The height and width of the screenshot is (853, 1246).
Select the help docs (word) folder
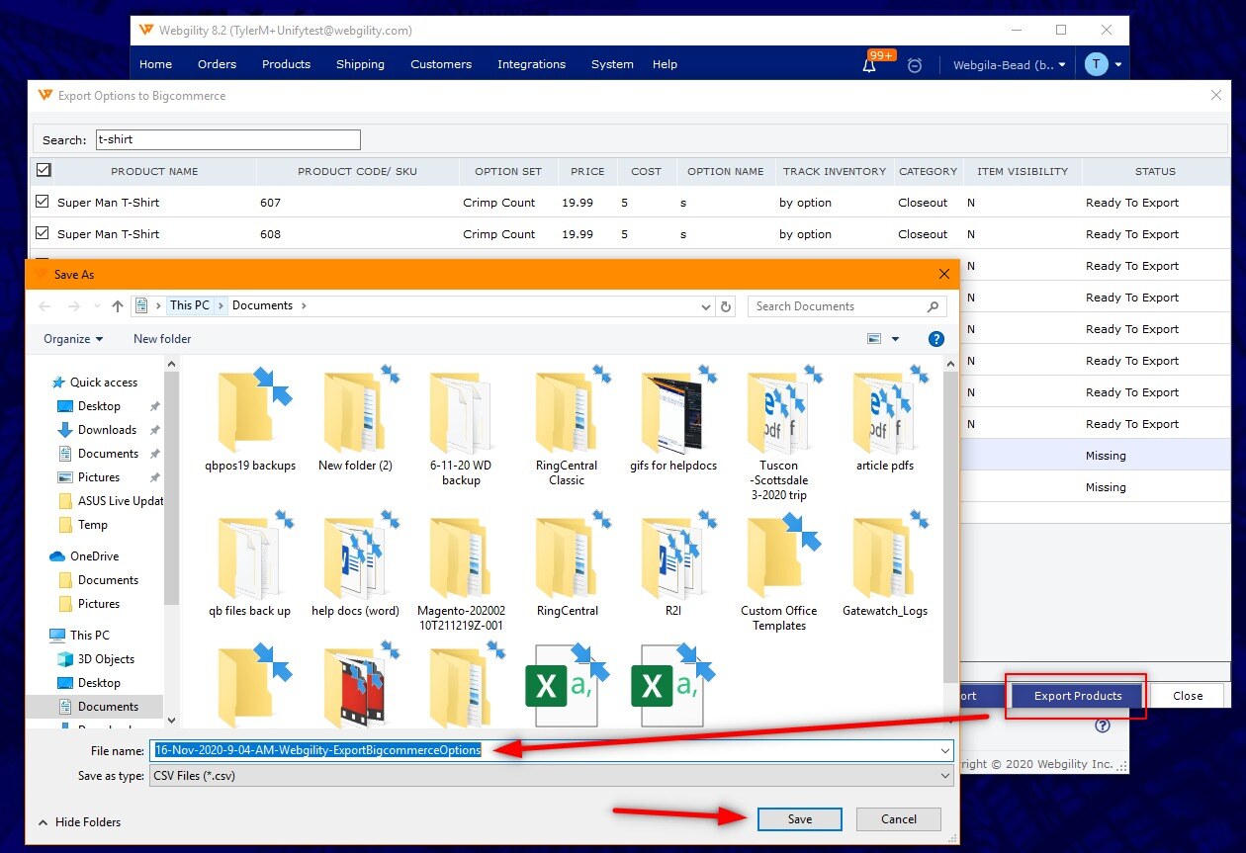point(356,565)
